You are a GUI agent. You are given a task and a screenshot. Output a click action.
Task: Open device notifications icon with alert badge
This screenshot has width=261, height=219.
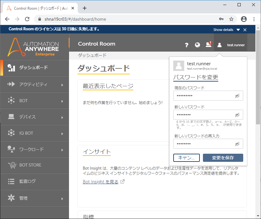pyautogui.click(x=209, y=44)
